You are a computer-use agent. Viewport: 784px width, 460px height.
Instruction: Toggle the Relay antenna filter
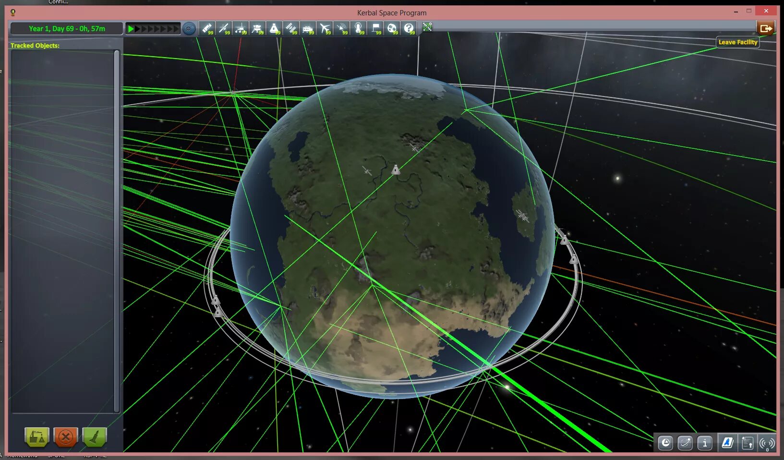pos(342,28)
